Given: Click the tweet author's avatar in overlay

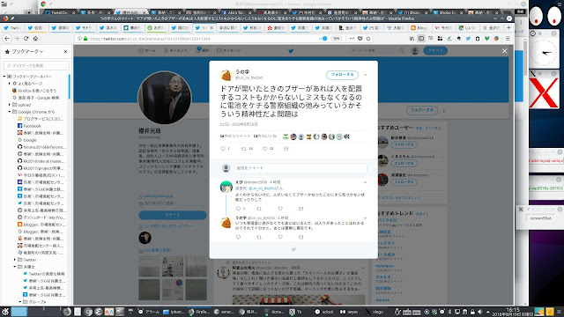Looking at the screenshot, I should point(226,75).
